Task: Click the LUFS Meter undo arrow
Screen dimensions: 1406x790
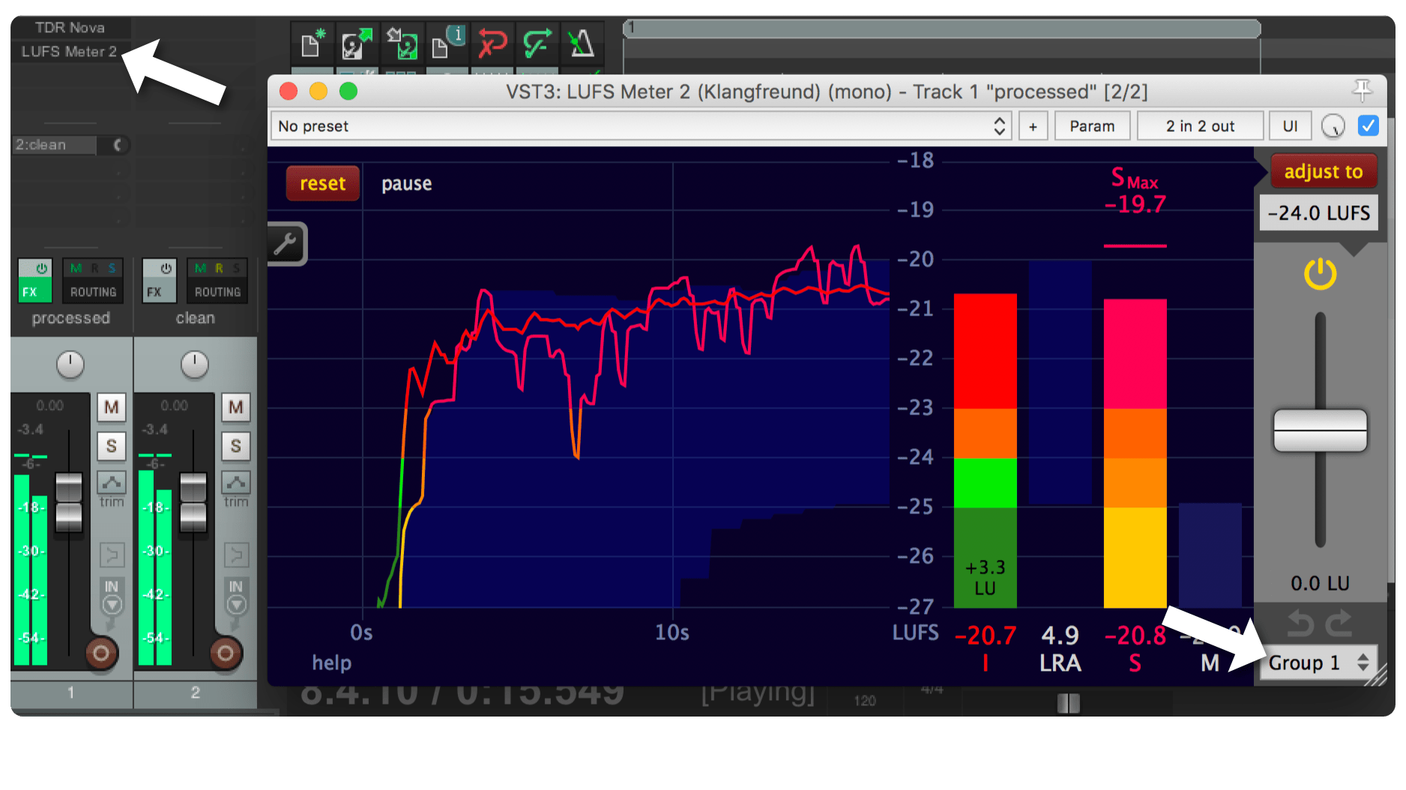Action: coord(1300,624)
